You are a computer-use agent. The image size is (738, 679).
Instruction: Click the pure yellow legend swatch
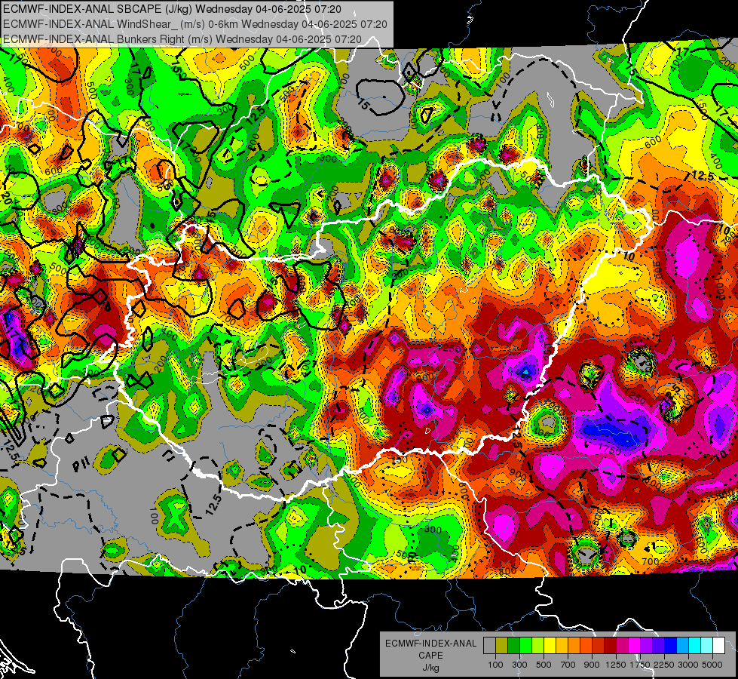pos(550,645)
